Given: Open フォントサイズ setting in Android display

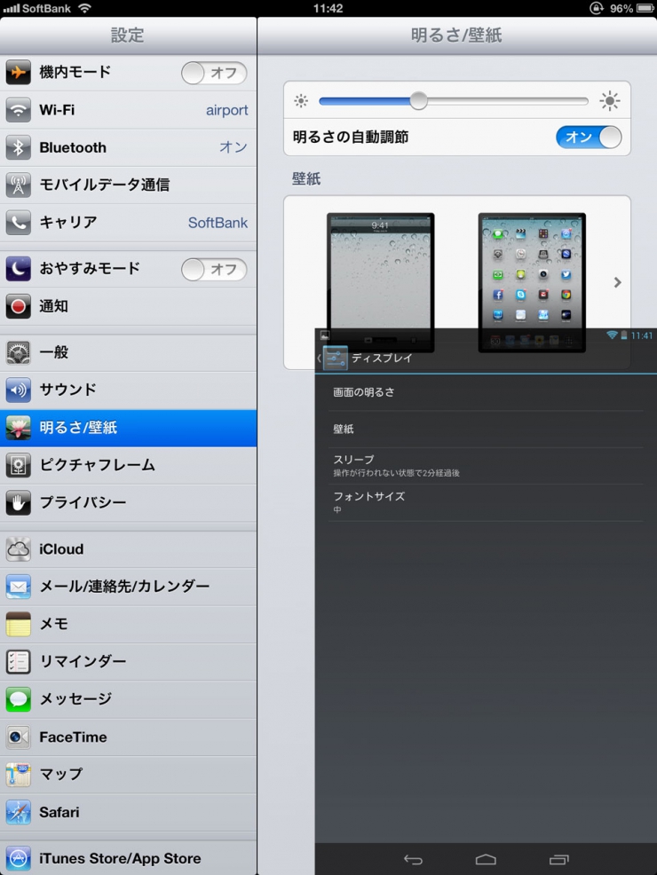Looking at the screenshot, I should (x=486, y=502).
